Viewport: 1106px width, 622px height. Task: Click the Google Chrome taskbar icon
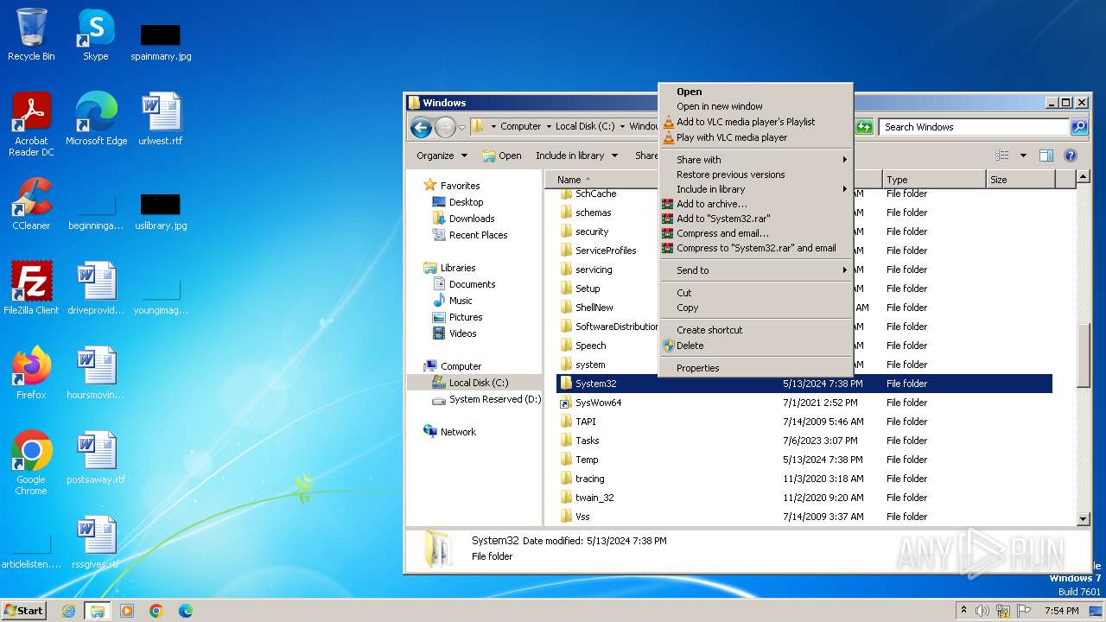[x=156, y=611]
